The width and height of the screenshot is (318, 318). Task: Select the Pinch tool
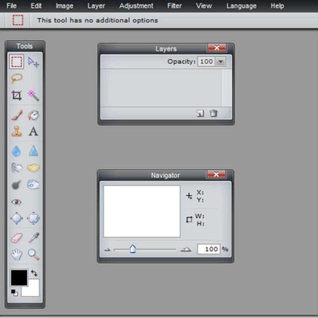(x=33, y=218)
